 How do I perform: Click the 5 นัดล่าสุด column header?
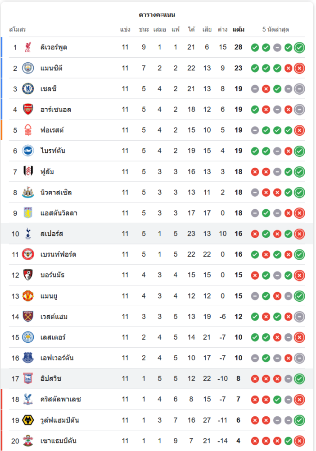[x=275, y=30]
